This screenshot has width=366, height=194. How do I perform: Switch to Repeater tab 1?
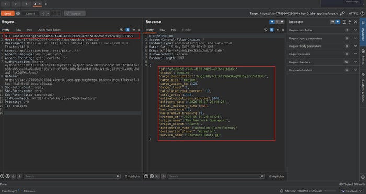tap(5, 4)
